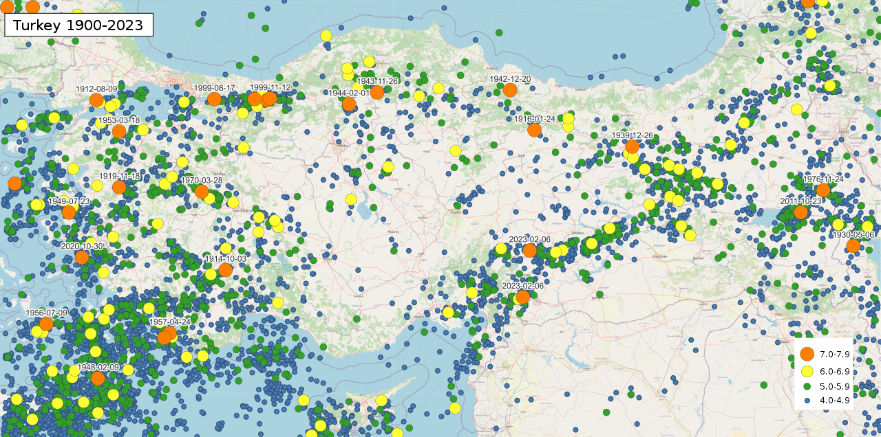
Task: Select the 1976-11-24 earthquake marker
Action: pos(823,190)
